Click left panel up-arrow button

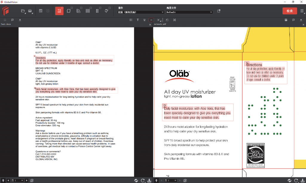3,181
